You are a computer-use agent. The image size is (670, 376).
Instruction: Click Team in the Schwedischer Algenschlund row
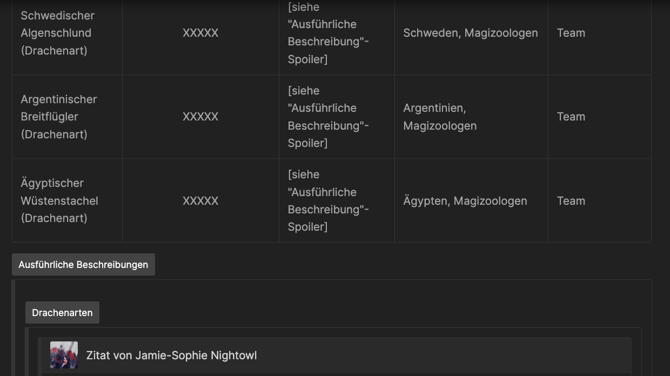click(571, 33)
